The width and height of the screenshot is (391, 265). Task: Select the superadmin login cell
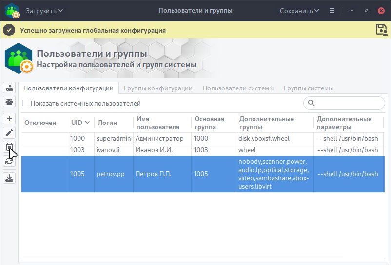click(114, 138)
